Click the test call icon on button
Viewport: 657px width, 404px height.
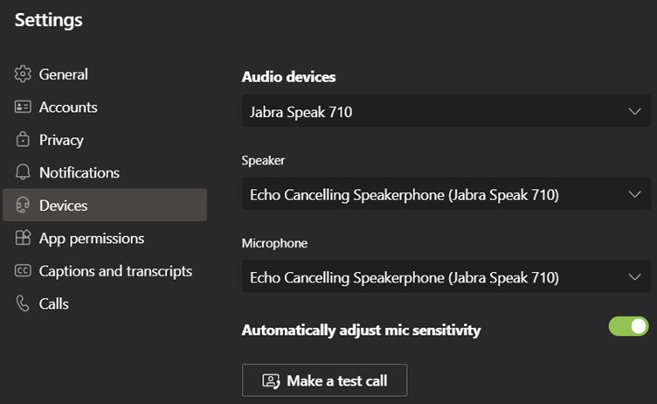tap(271, 381)
